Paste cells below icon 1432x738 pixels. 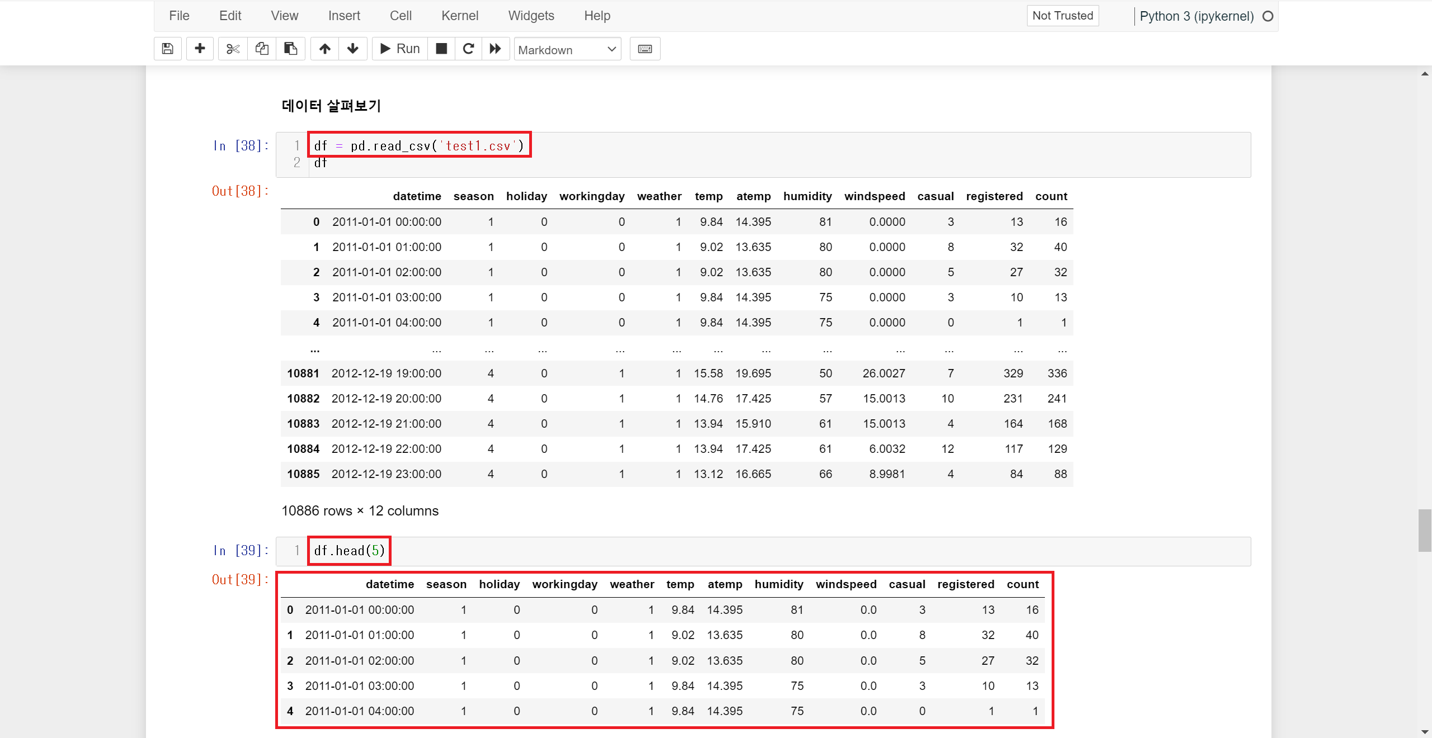tap(290, 49)
